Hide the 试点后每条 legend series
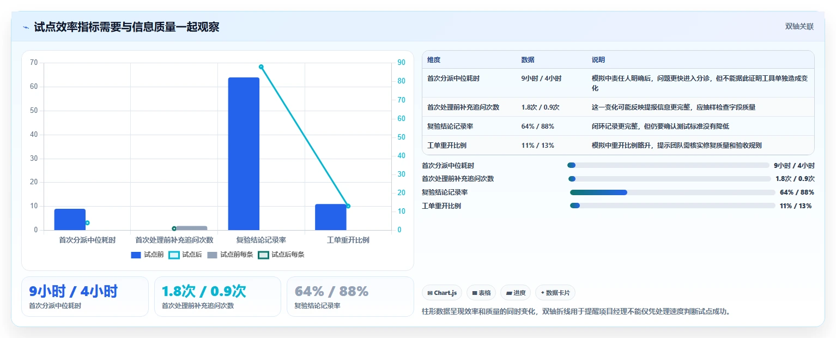 tap(281, 255)
